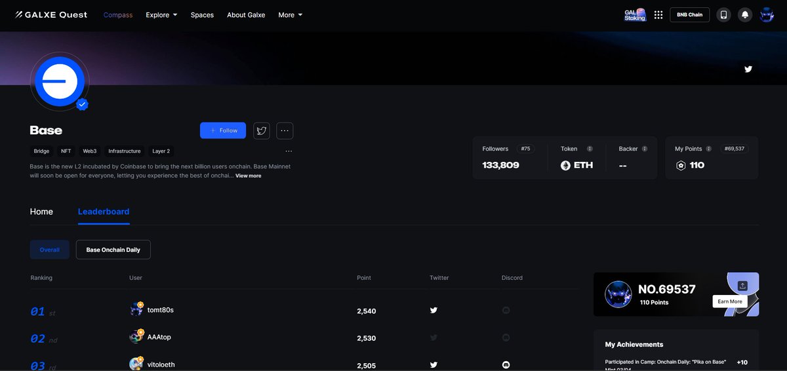The height and width of the screenshot is (371, 787).
Task: Click AAAtop Discord icon
Action: [506, 338]
